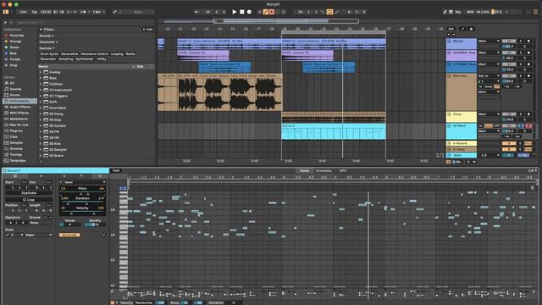Click the Set button above the track list
This screenshot has height=305, width=542.
pos(451,29)
